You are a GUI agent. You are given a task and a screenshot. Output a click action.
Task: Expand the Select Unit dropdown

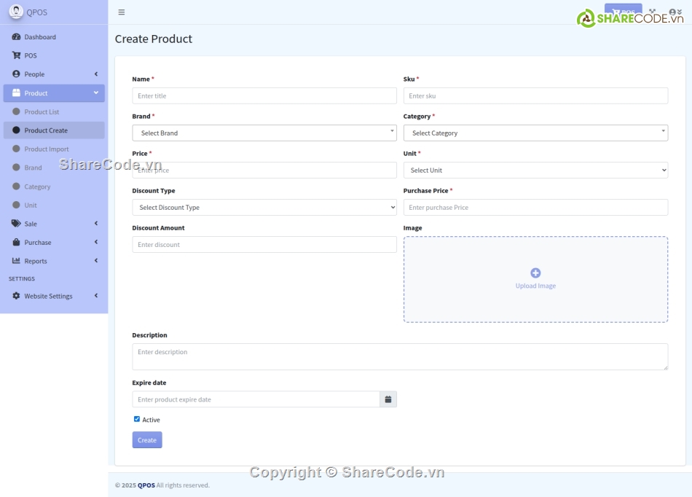[535, 170]
